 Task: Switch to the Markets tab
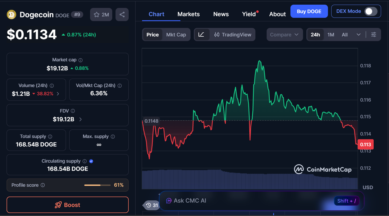point(188,14)
